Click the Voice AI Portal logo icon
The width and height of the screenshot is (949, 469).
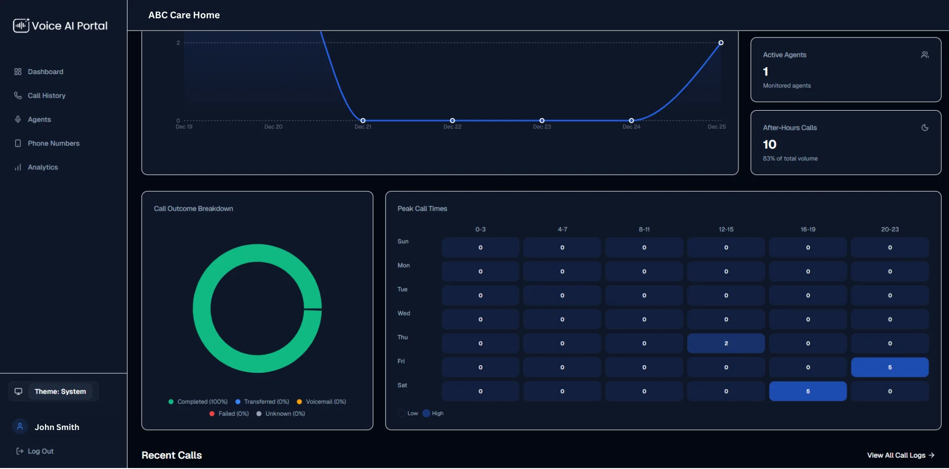21,25
